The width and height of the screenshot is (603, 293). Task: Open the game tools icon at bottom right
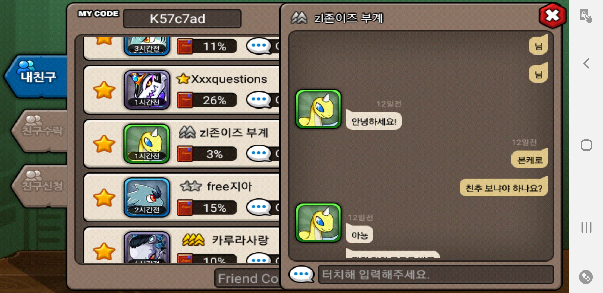pyautogui.click(x=586, y=277)
